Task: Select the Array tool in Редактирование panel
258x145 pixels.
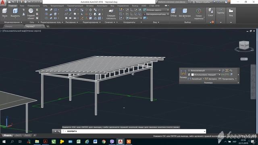Action: (99, 18)
